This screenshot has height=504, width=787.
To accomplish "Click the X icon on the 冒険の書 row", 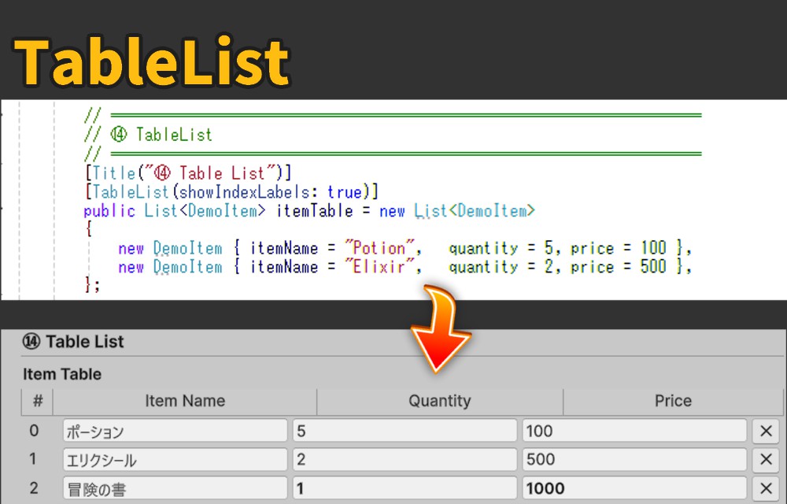I will click(764, 488).
